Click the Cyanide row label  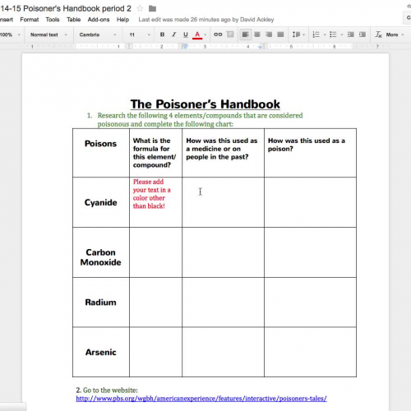(x=100, y=202)
